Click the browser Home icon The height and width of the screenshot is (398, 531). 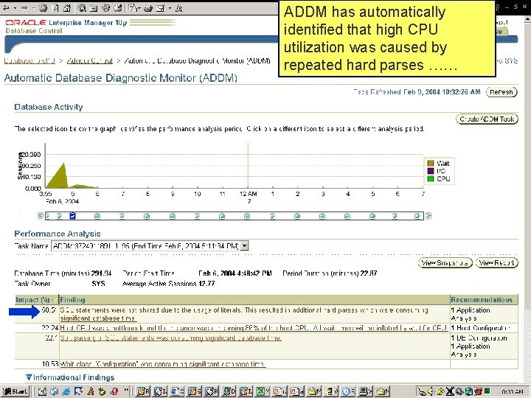66,8
